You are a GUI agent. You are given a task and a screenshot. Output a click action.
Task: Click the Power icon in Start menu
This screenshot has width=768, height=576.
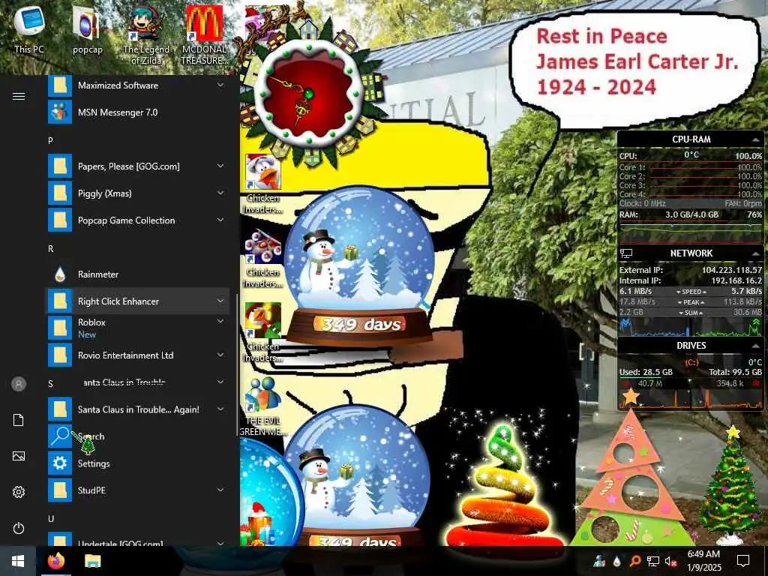[x=19, y=529]
